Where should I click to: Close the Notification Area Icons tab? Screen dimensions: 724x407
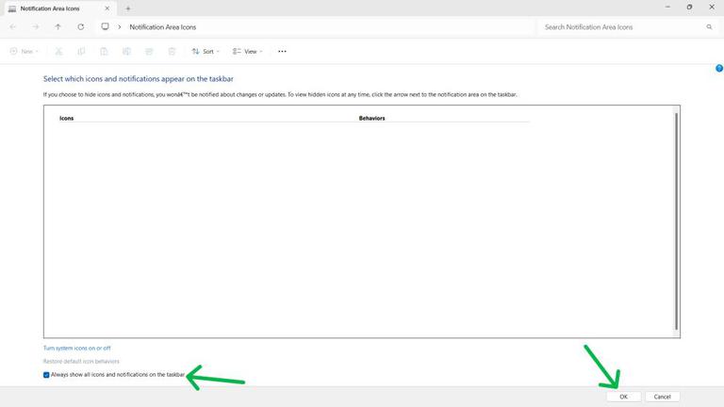click(x=107, y=8)
